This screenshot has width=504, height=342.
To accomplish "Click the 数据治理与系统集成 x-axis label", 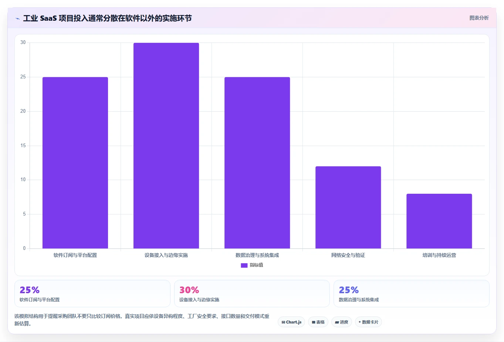I will click(x=257, y=255).
